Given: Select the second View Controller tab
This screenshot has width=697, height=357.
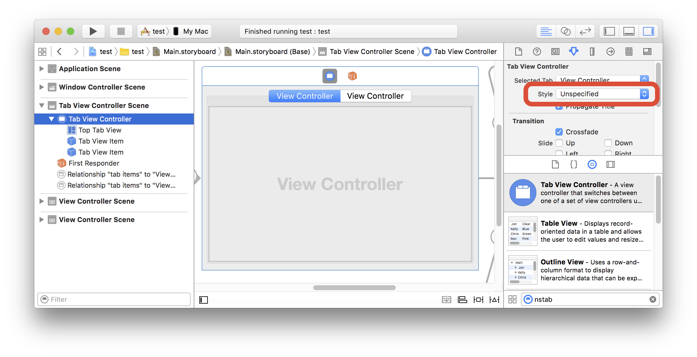Looking at the screenshot, I should pos(375,96).
